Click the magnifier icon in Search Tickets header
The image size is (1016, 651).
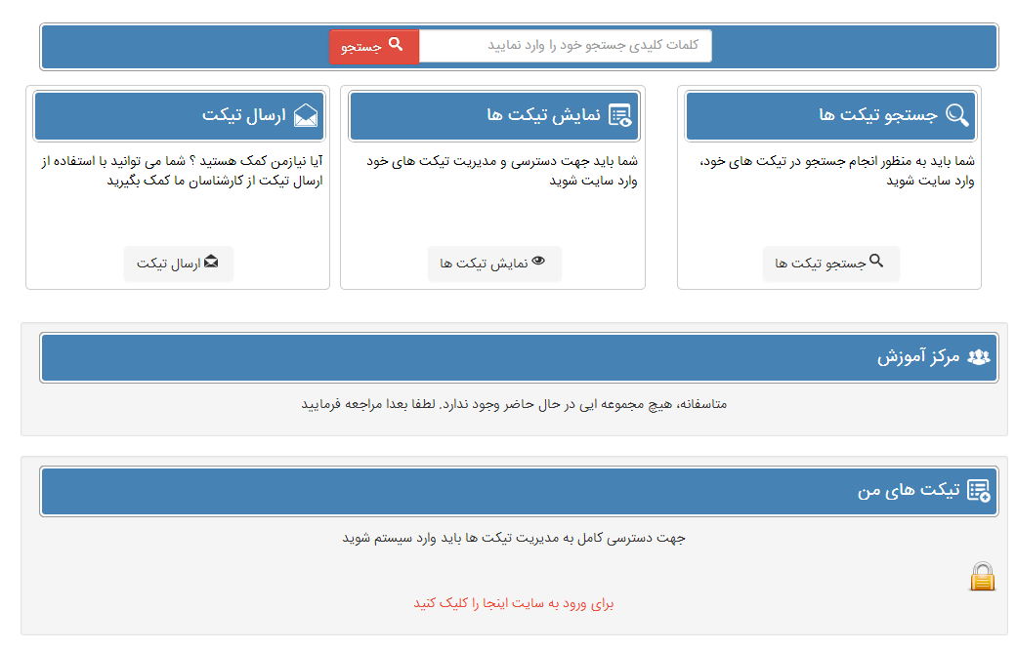[x=956, y=115]
